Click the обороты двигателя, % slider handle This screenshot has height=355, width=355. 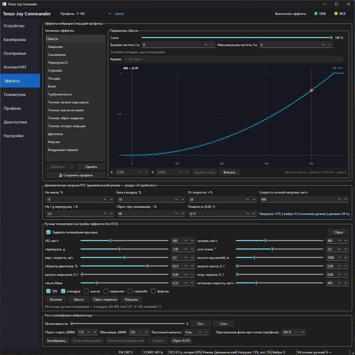coord(147,266)
